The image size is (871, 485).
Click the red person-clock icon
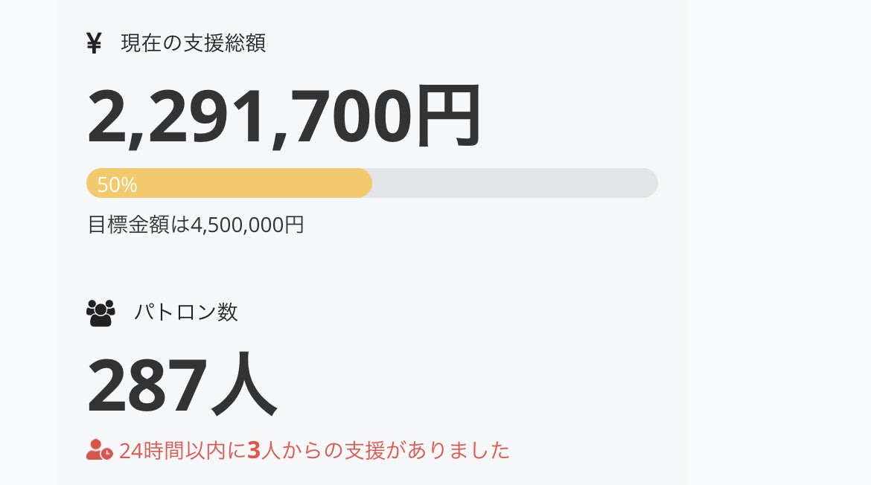tap(99, 450)
